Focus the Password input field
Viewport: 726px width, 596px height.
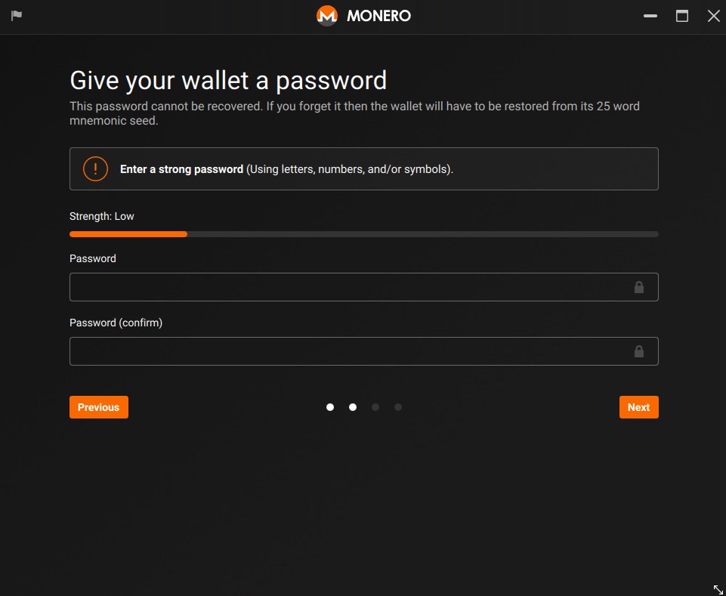pos(364,287)
